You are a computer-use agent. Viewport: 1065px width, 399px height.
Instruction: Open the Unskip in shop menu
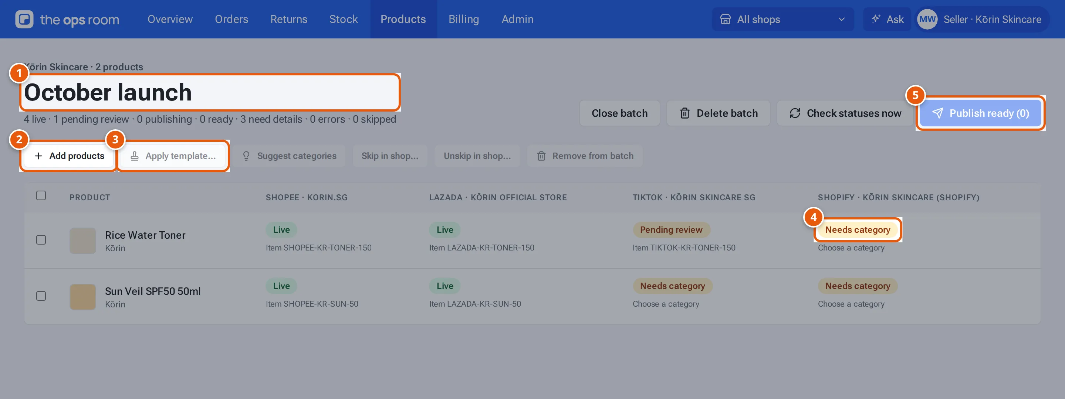point(477,156)
